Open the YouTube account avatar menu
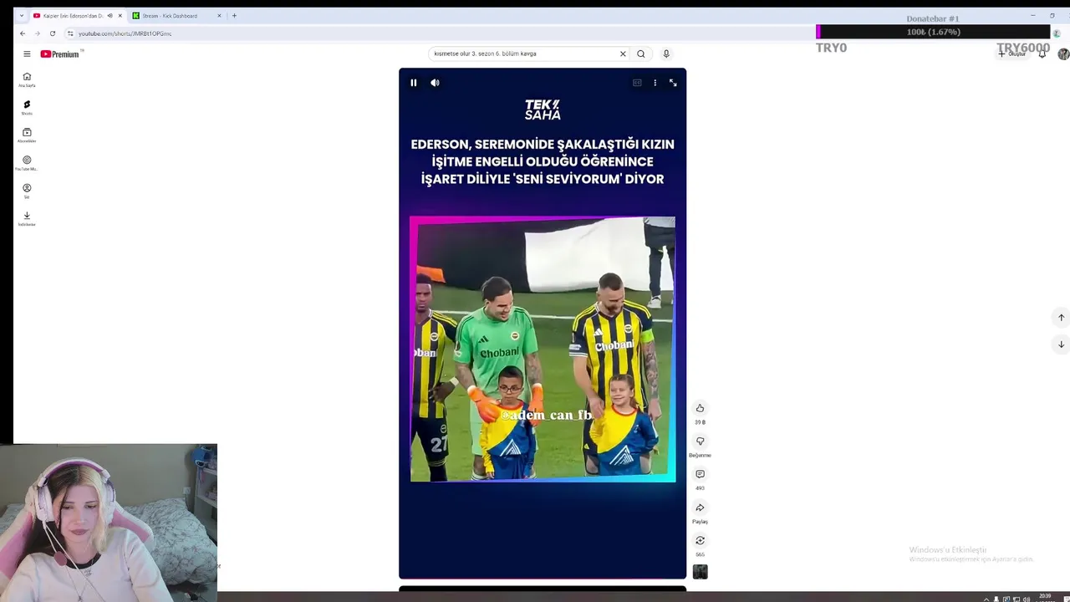 [1063, 54]
